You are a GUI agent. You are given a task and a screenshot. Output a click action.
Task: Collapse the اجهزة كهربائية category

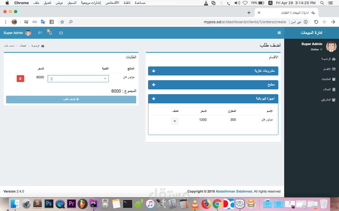coord(213,99)
